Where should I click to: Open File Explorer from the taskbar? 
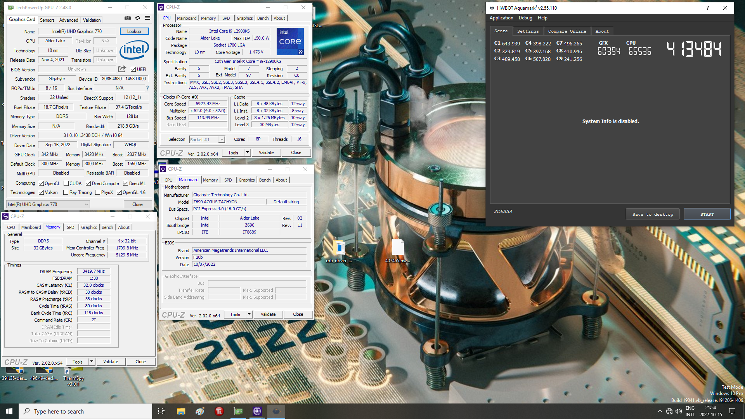[x=181, y=411]
